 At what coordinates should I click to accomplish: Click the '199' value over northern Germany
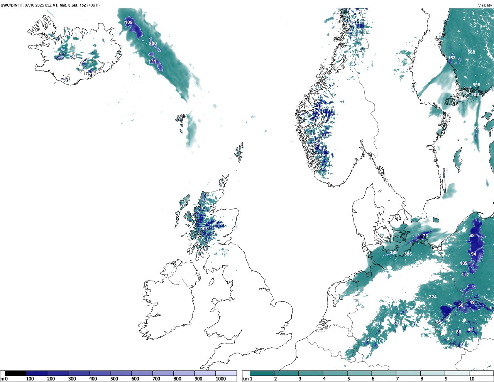(x=394, y=253)
